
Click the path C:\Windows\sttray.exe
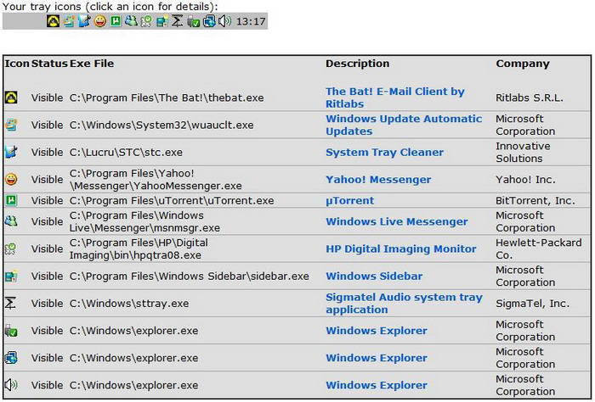tap(129, 304)
